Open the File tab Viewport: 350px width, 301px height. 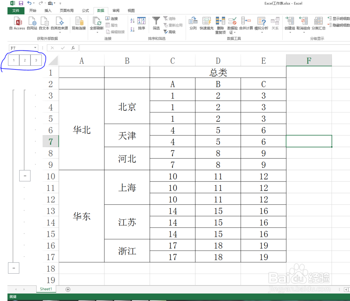tap(16, 11)
